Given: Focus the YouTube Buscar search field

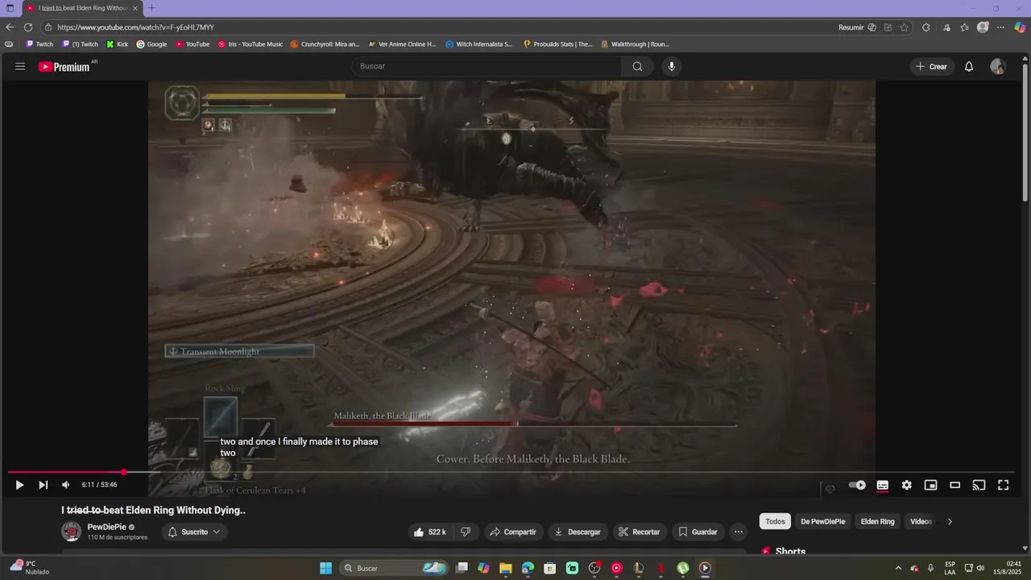Looking at the screenshot, I should pyautogui.click(x=487, y=67).
